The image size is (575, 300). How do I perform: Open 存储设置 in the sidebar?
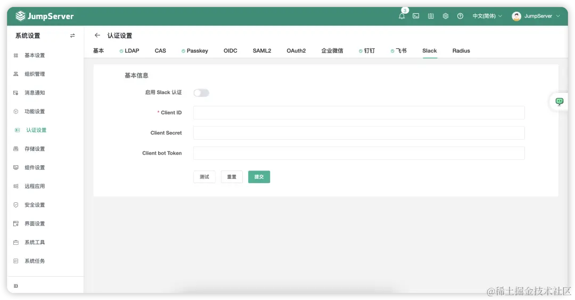[x=35, y=149]
